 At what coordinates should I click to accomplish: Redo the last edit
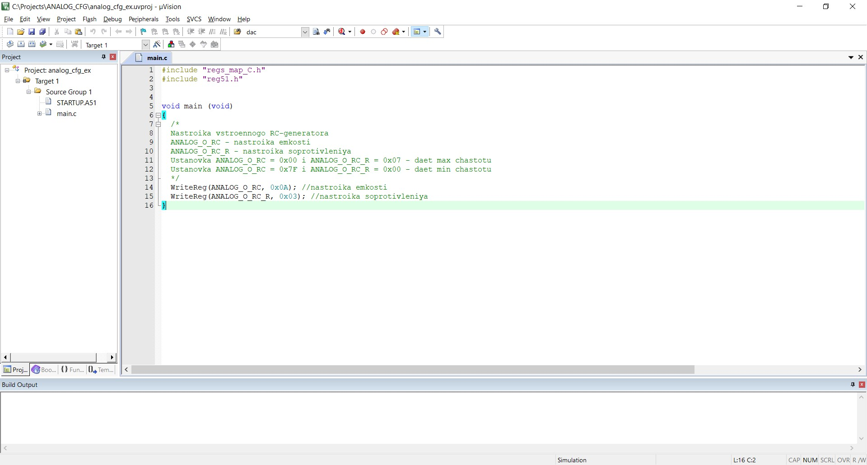coord(104,32)
